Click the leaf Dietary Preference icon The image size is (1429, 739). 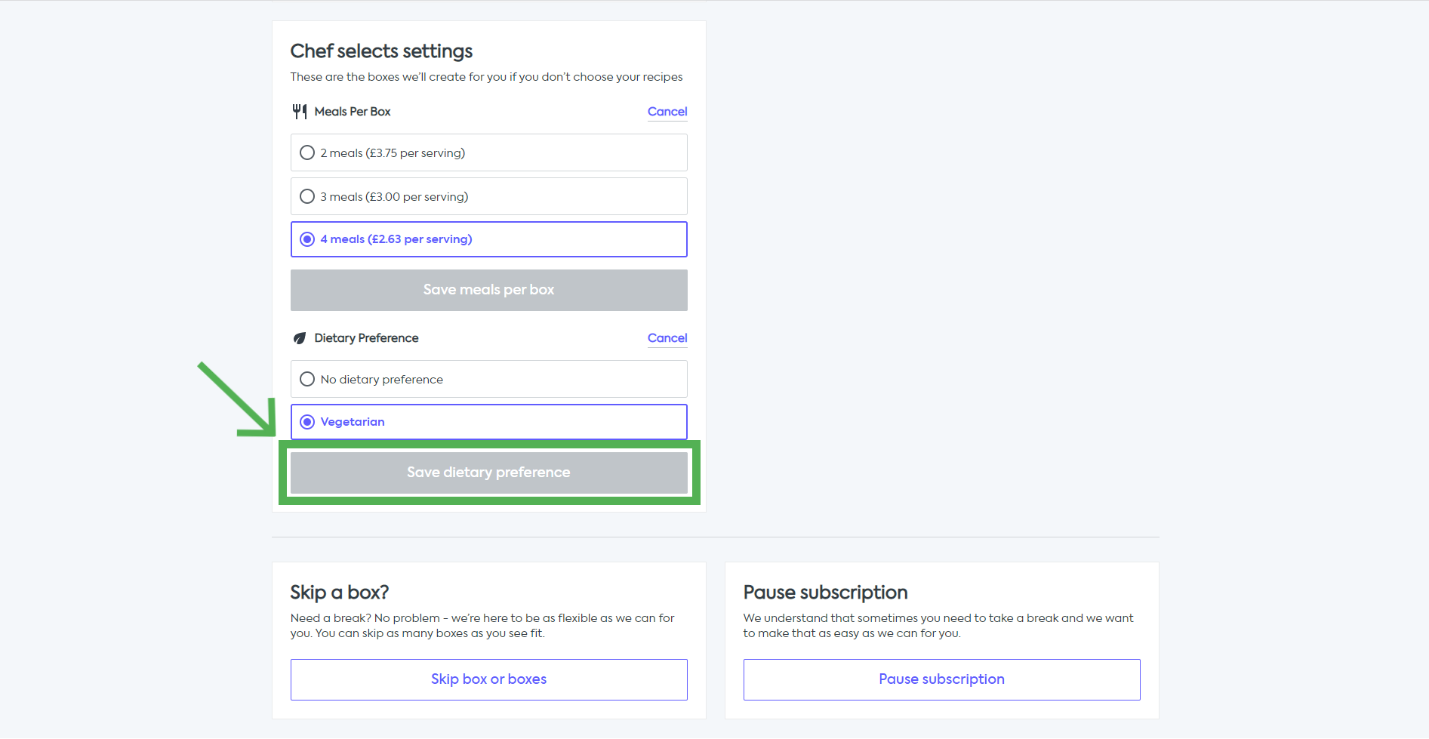click(300, 338)
